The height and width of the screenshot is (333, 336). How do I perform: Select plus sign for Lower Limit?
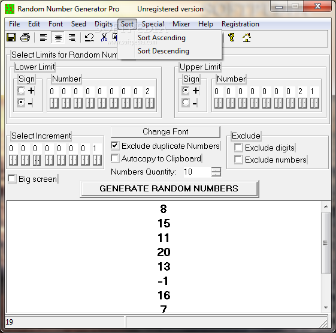tap(21, 91)
